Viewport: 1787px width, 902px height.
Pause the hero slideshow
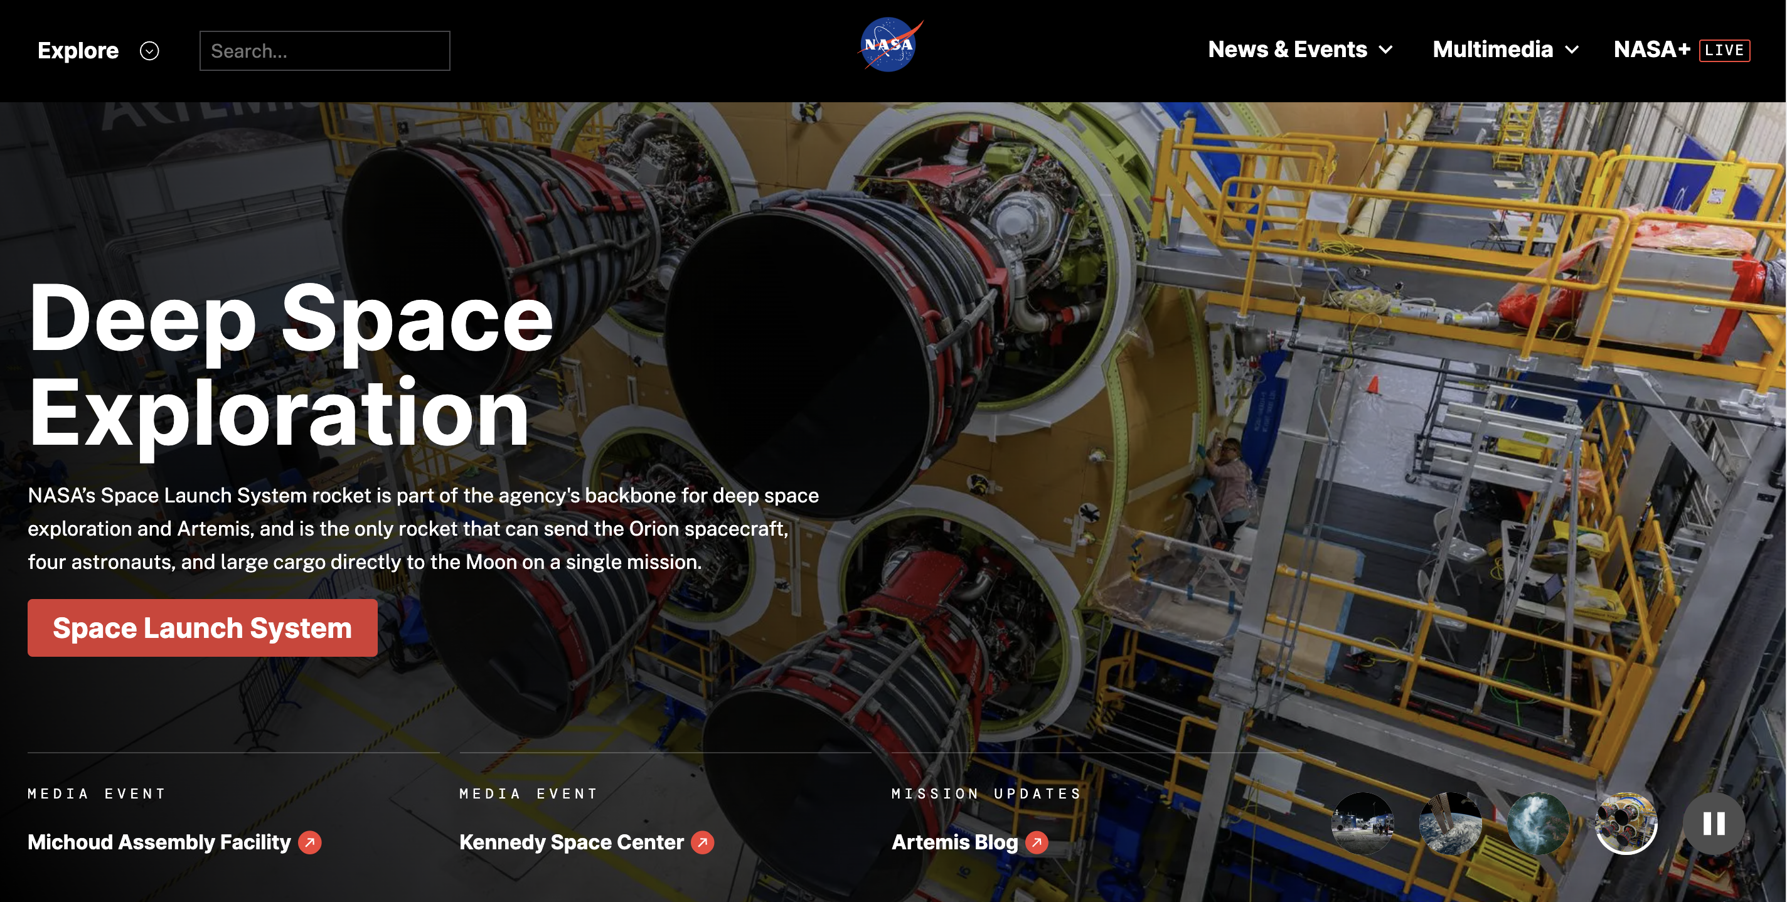point(1714,824)
